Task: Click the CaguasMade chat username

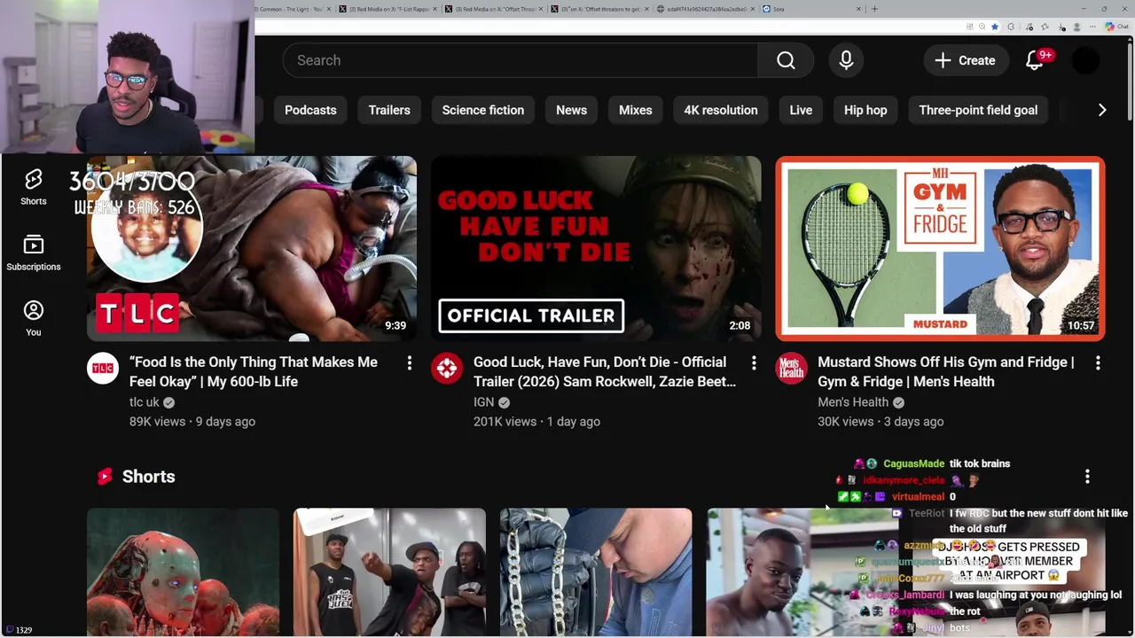Action: (x=913, y=463)
